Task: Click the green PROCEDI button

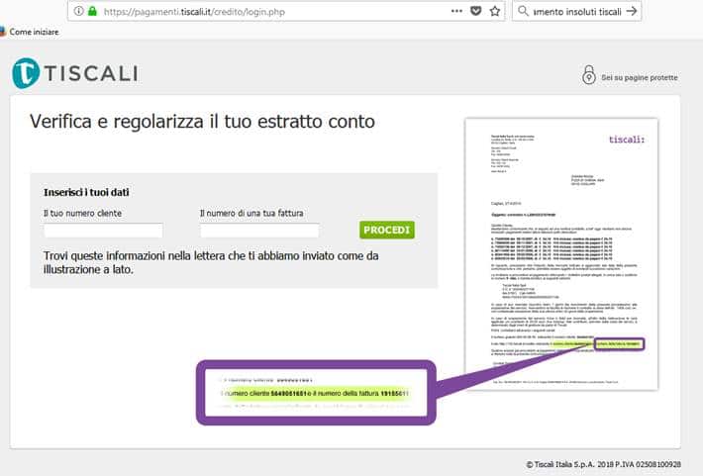Action: [387, 230]
